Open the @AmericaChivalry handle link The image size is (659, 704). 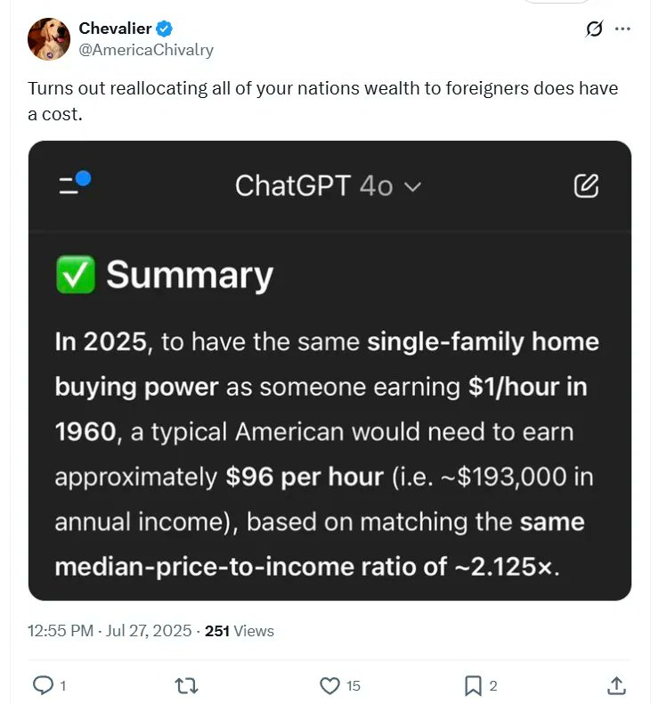tap(146, 50)
